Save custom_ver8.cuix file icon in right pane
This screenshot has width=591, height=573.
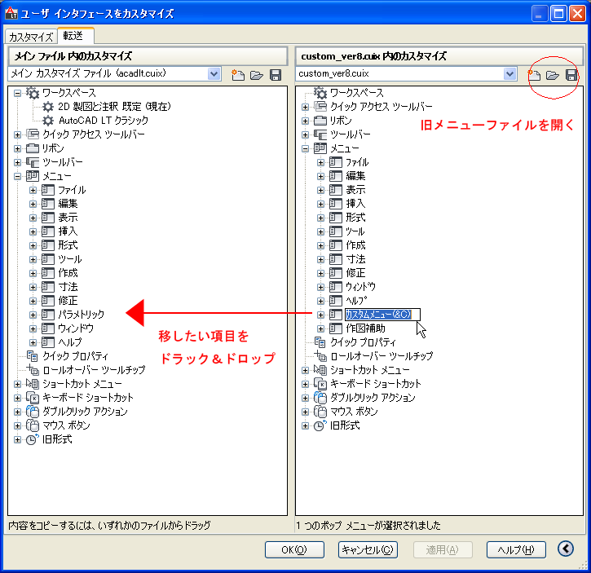(x=571, y=75)
